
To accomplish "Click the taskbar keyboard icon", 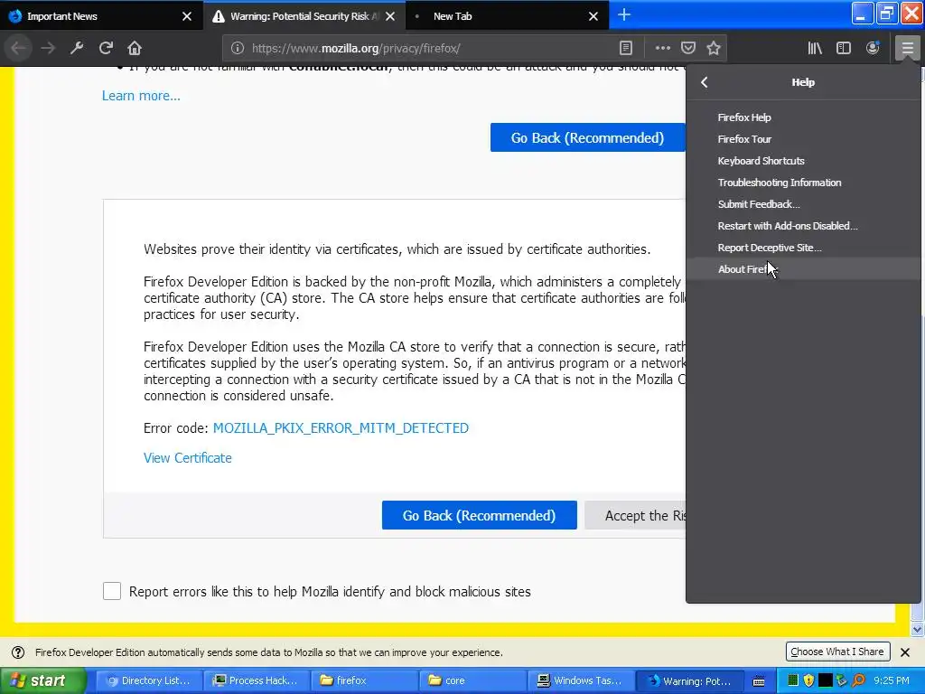I will (x=759, y=681).
